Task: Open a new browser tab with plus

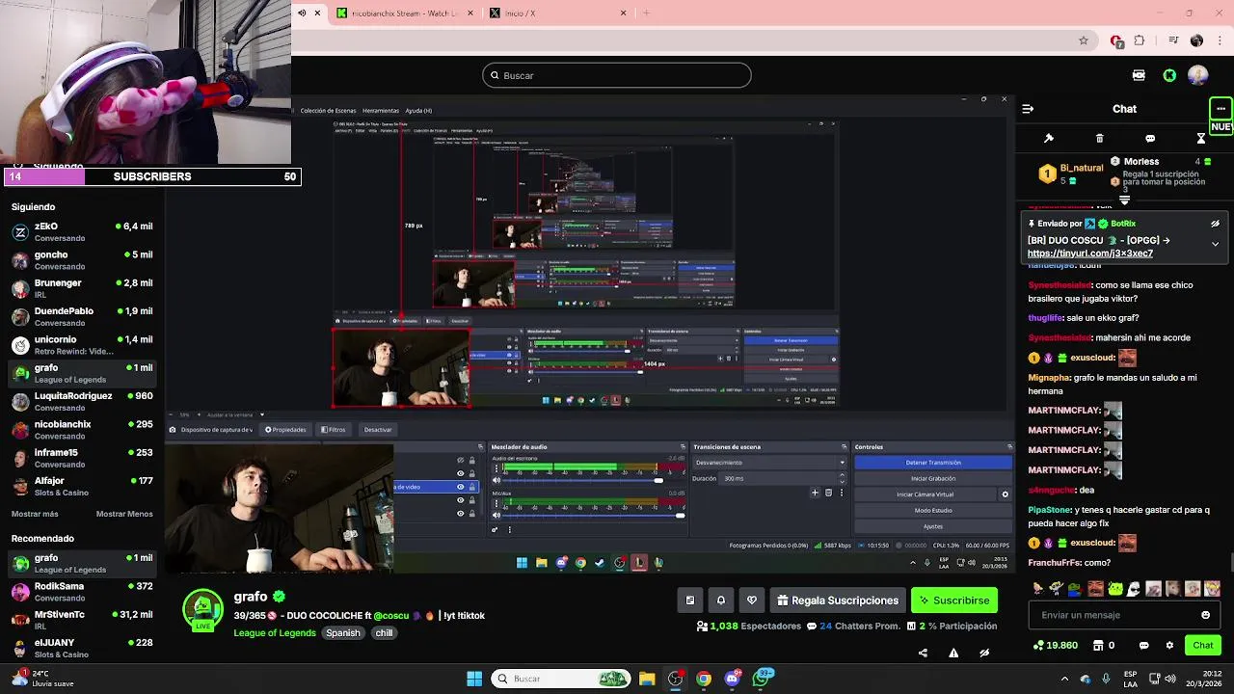Action: [x=646, y=13]
